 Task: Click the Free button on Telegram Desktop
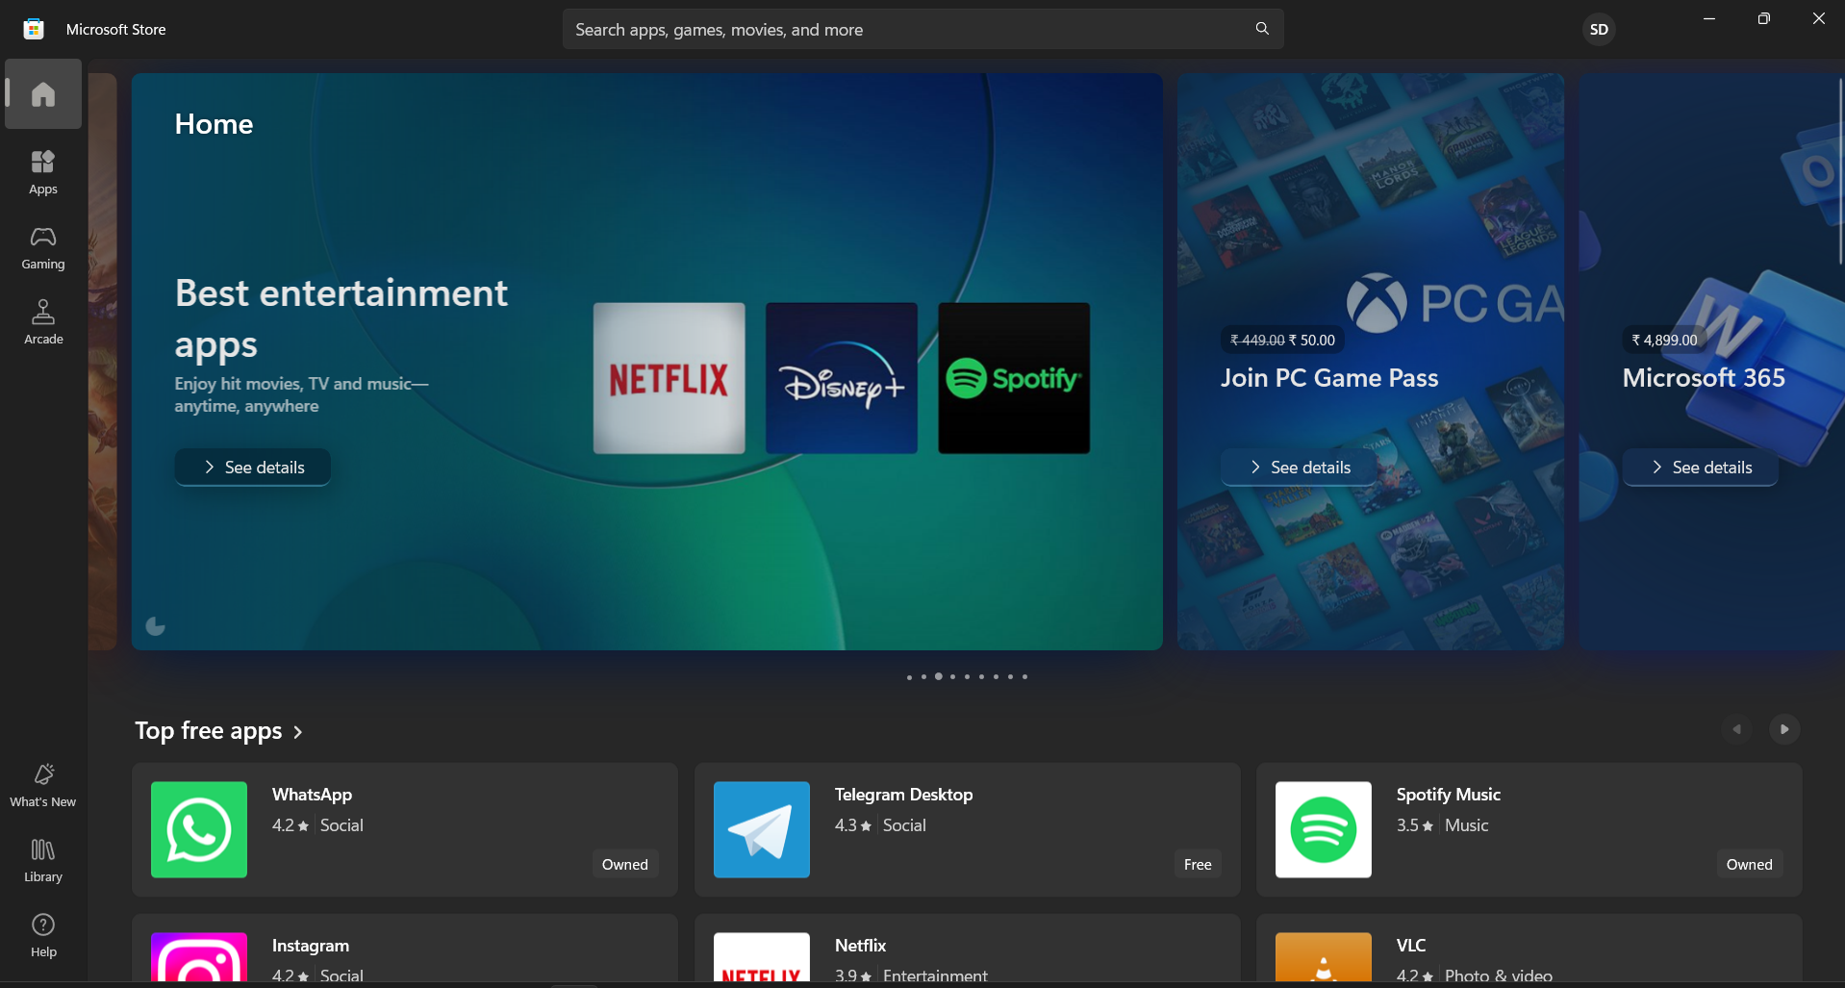pyautogui.click(x=1198, y=864)
